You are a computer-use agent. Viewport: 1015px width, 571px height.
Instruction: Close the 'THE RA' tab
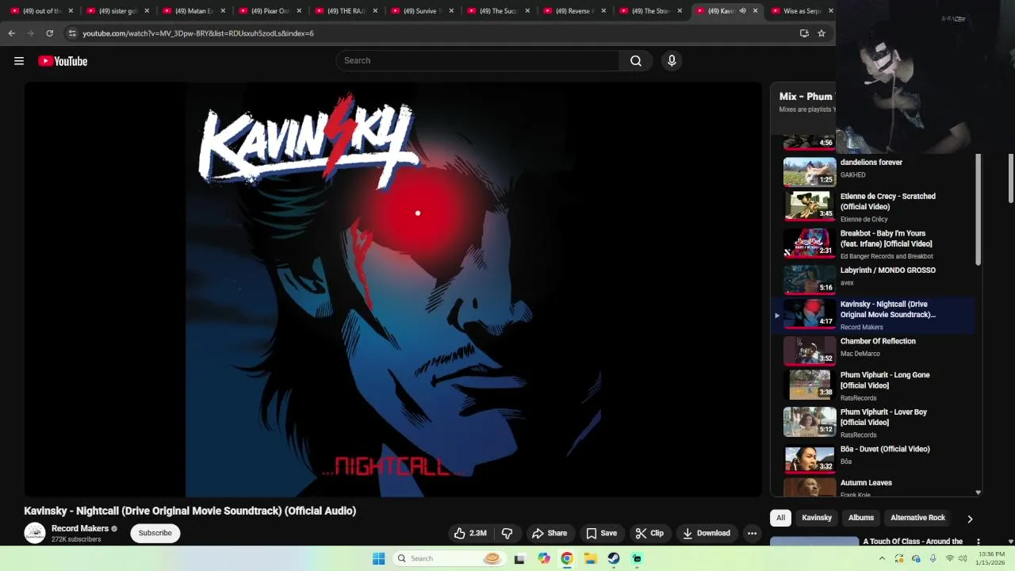click(x=375, y=11)
